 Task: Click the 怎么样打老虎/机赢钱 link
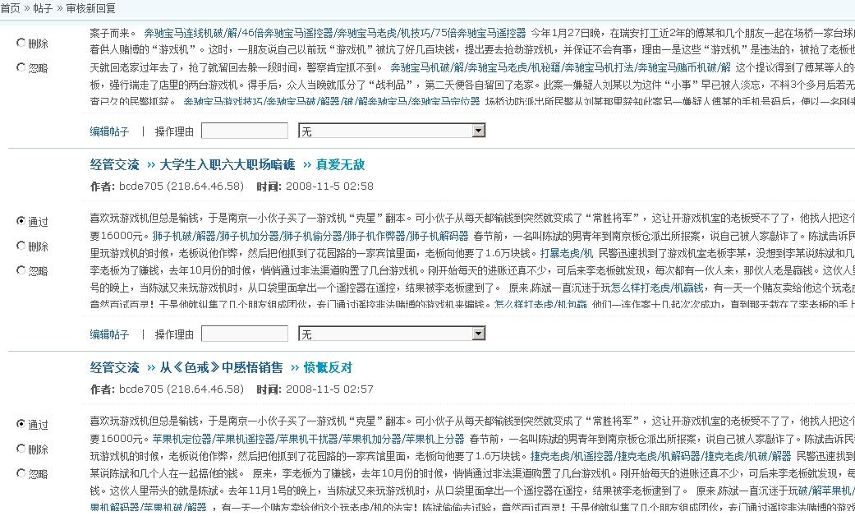pos(657,288)
